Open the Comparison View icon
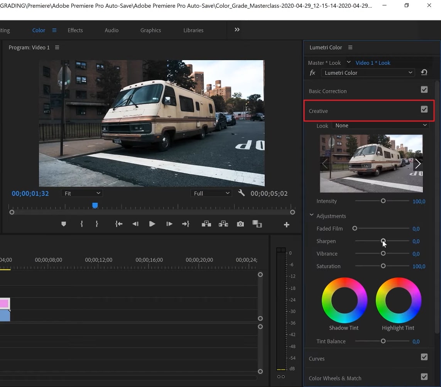The image size is (441, 387). 257,224
